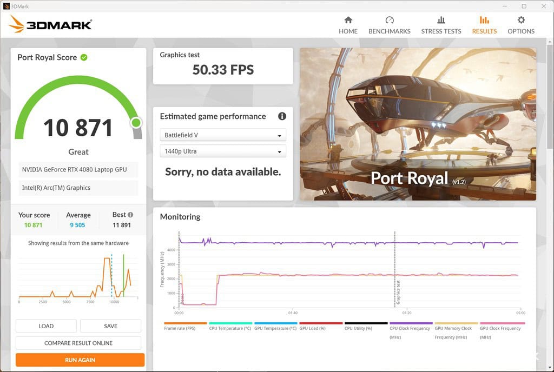The height and width of the screenshot is (372, 554).
Task: Click the Port Royal preview image
Action: coord(418,124)
